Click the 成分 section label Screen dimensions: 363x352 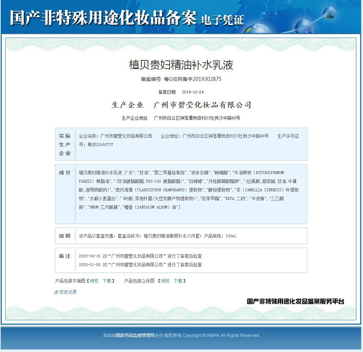pyautogui.click(x=65, y=173)
